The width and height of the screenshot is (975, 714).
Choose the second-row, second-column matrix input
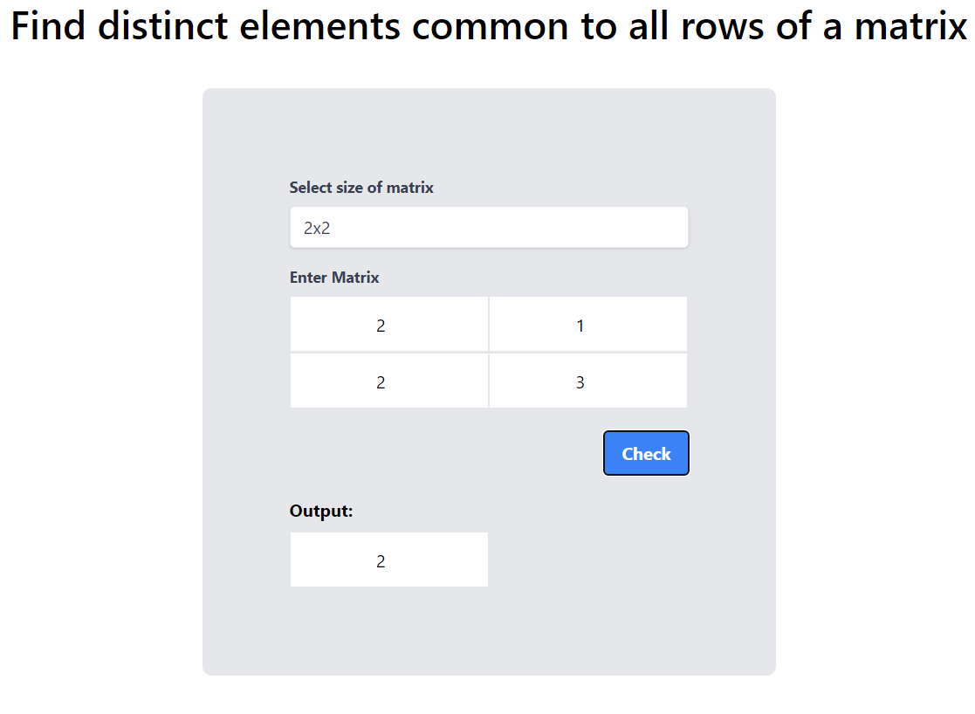coord(588,381)
